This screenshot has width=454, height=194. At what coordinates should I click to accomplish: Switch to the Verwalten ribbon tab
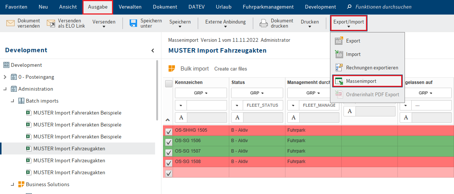[130, 7]
